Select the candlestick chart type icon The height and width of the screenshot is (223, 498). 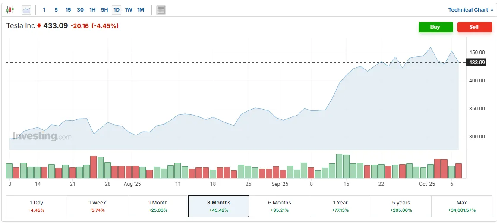click(10, 9)
